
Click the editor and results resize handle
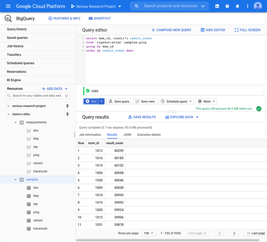[171, 112]
